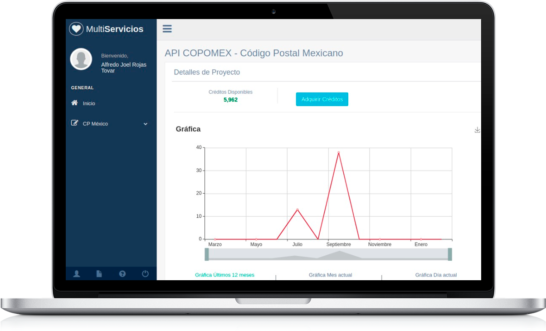Select Gráfica Últimos 12 meses tab
Image resolution: width=546 pixels, height=331 pixels.
click(224, 275)
